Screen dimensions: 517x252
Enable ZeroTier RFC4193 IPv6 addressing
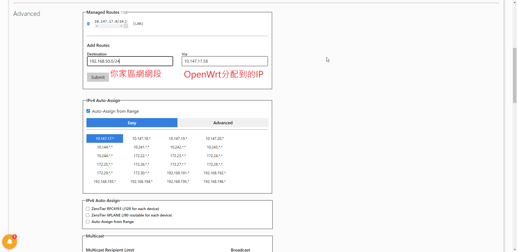(88, 209)
